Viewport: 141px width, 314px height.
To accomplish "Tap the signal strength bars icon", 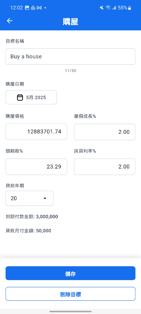I will pos(114,8).
